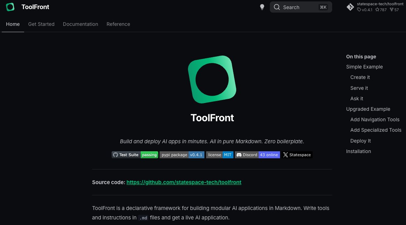Click the .md inline code text
The image size is (406, 225).
(x=143, y=218)
